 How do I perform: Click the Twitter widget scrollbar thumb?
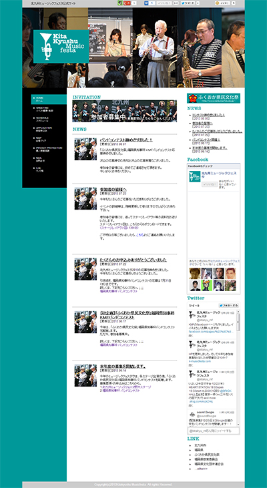click(238, 322)
